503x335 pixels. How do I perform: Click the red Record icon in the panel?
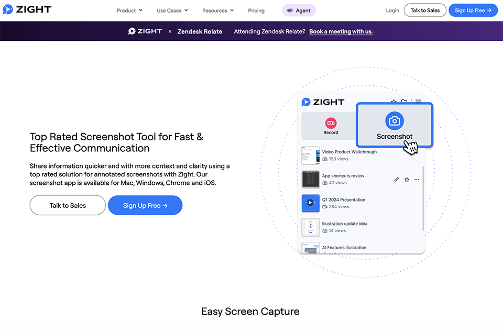click(x=331, y=123)
